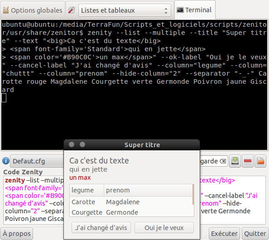Click the red minus delete icon

coord(248,161)
